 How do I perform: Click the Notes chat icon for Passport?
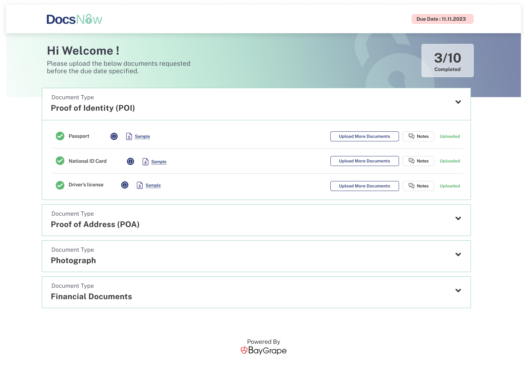tap(411, 136)
